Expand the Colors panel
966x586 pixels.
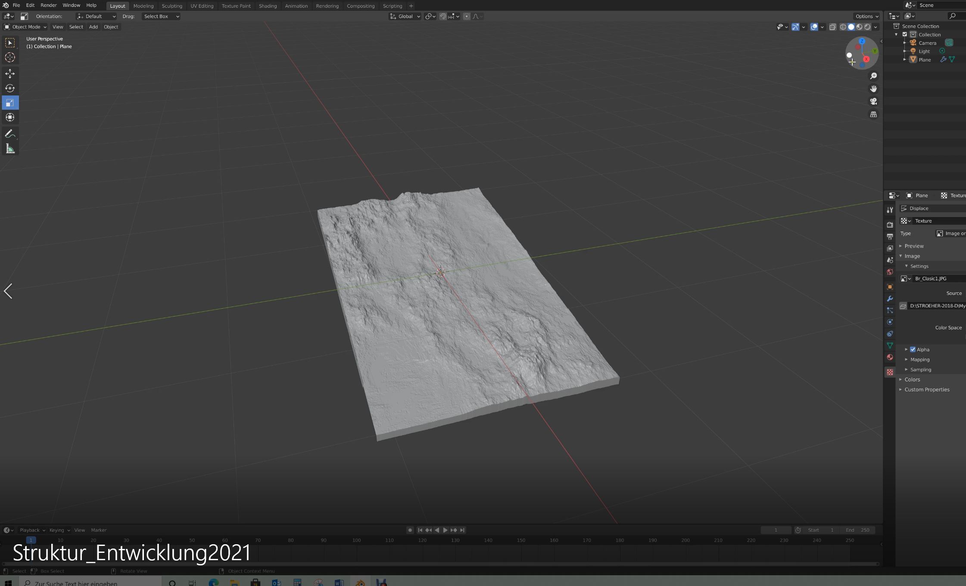[x=912, y=379]
